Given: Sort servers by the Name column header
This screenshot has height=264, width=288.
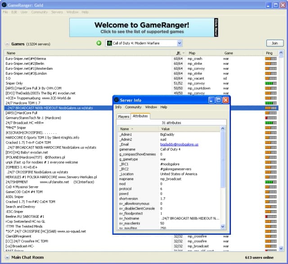Looking at the screenshot, I should [87, 53].
